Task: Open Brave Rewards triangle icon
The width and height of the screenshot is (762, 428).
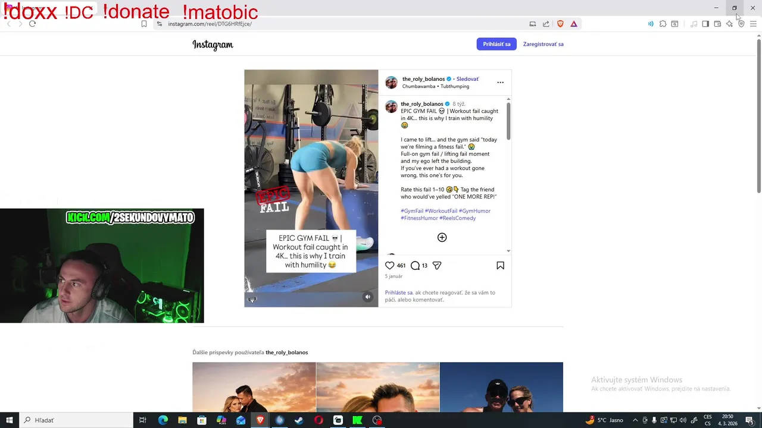Action: tap(574, 24)
